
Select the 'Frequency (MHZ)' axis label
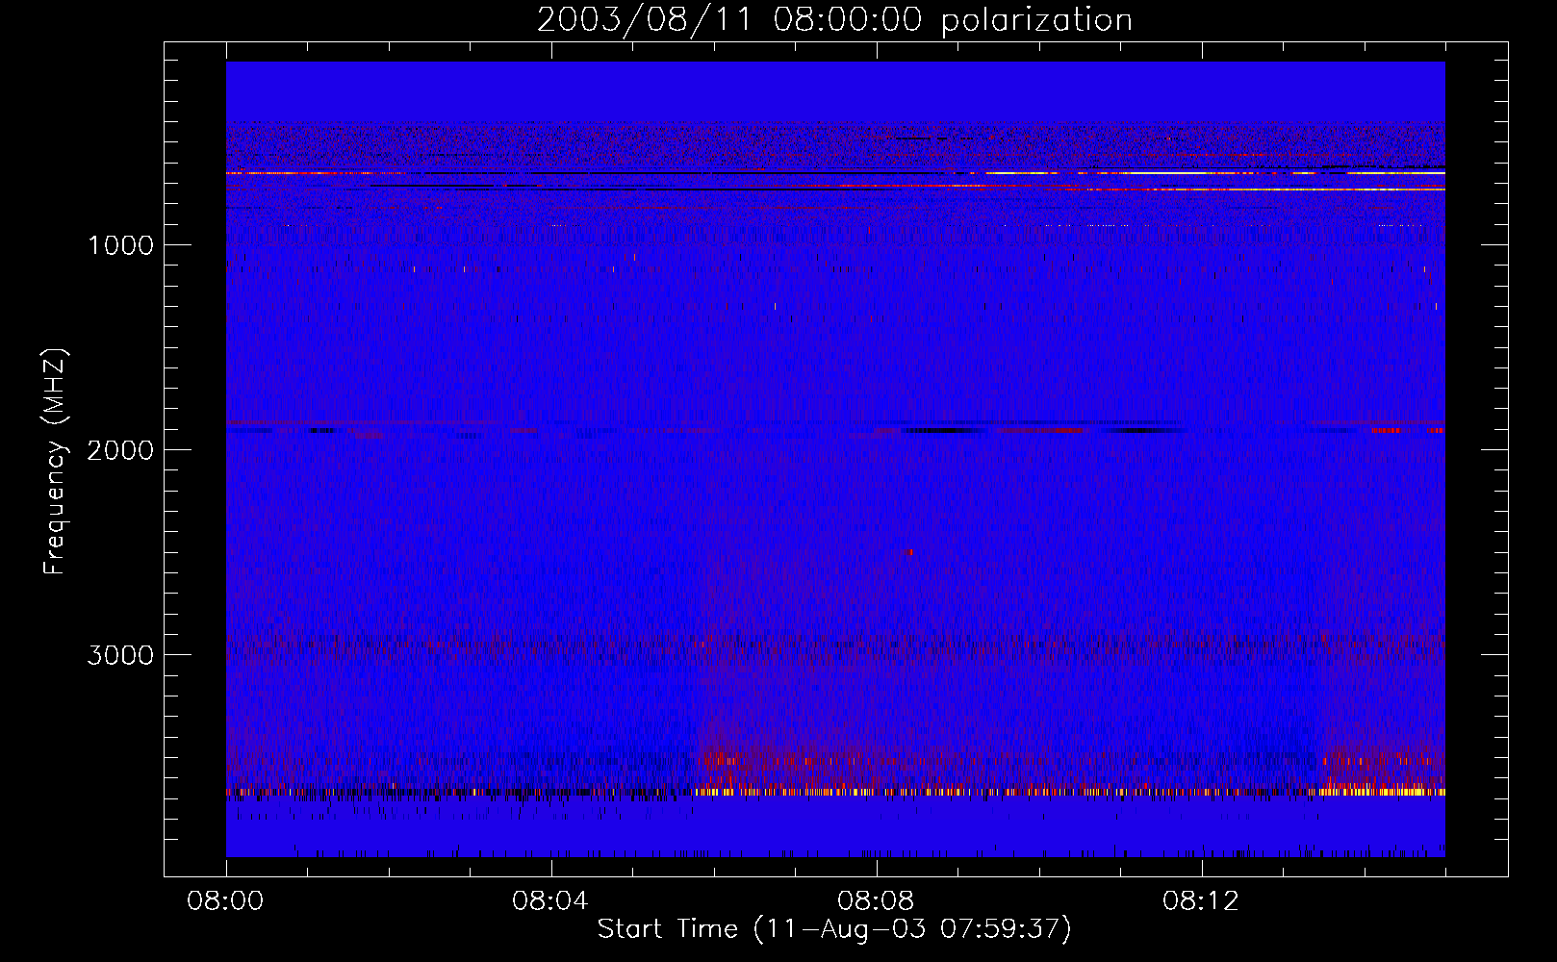[x=56, y=462]
